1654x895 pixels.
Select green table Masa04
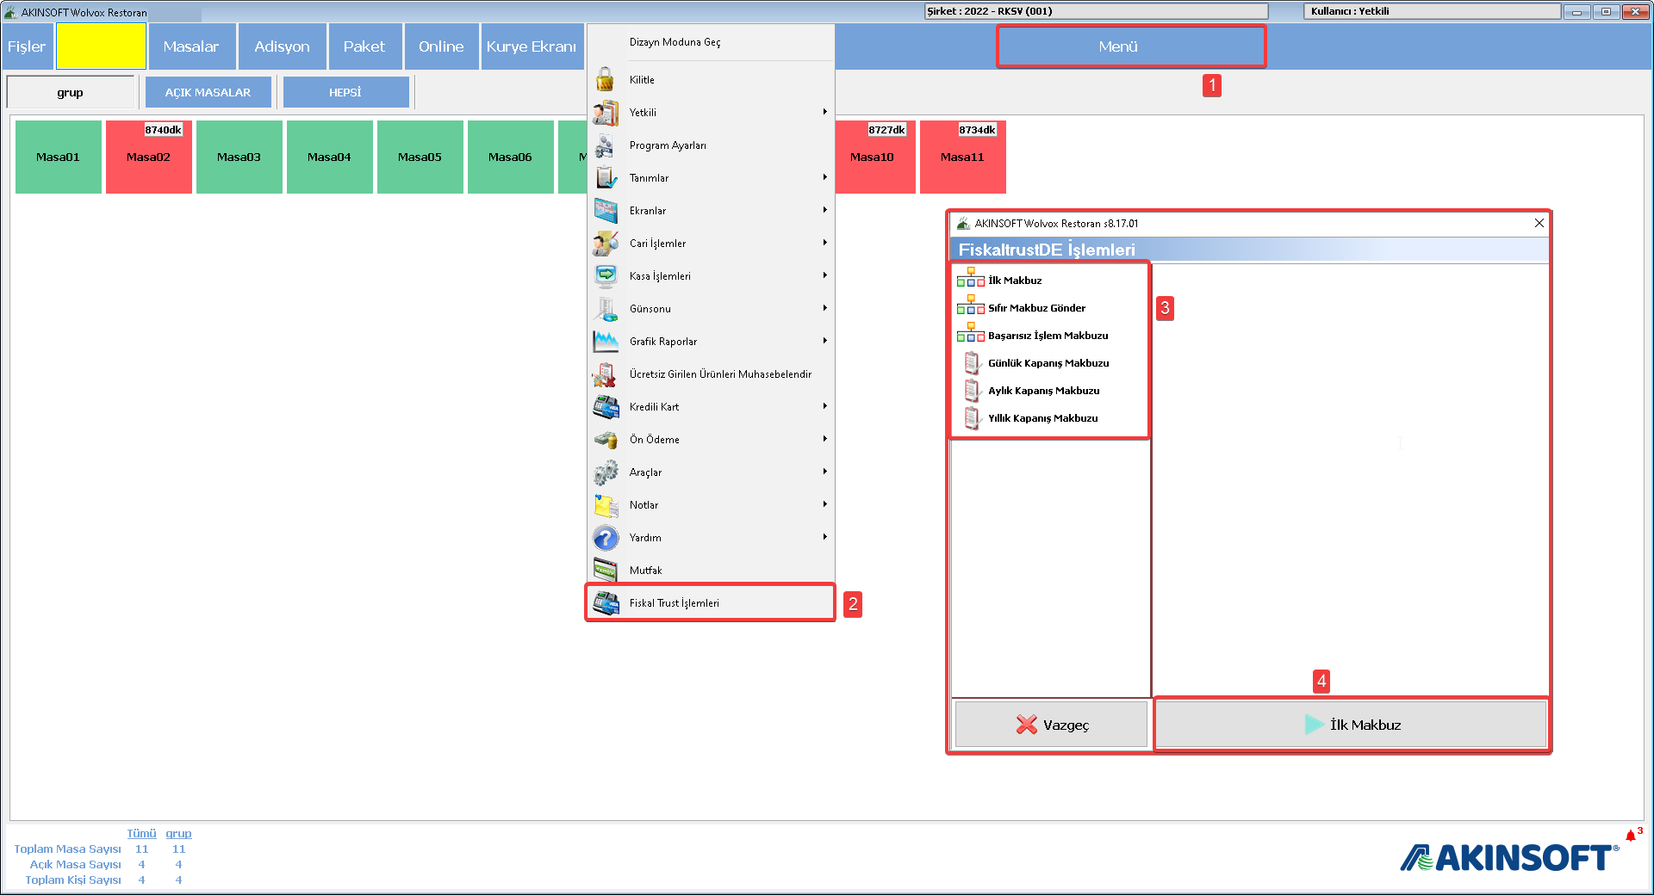coord(330,157)
